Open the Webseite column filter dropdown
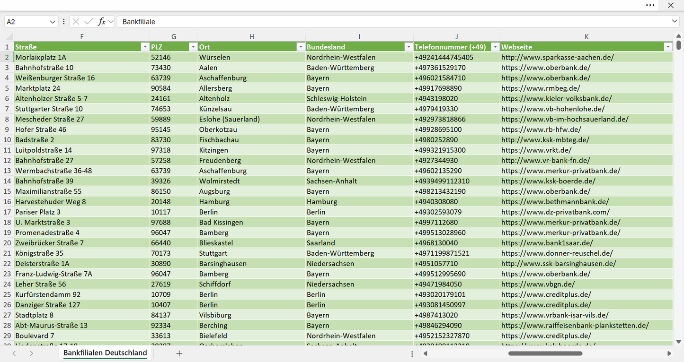684x362 pixels. pyautogui.click(x=667, y=47)
